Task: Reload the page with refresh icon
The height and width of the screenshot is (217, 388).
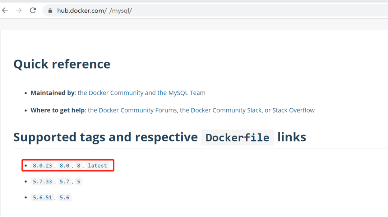Action: (33, 10)
